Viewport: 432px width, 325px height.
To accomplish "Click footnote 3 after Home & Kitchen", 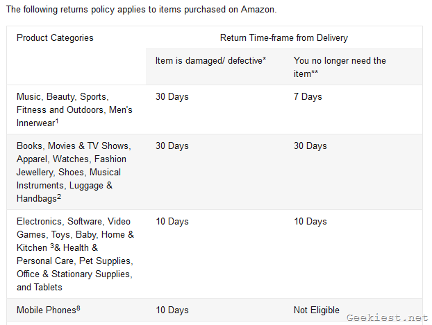I will [52, 246].
